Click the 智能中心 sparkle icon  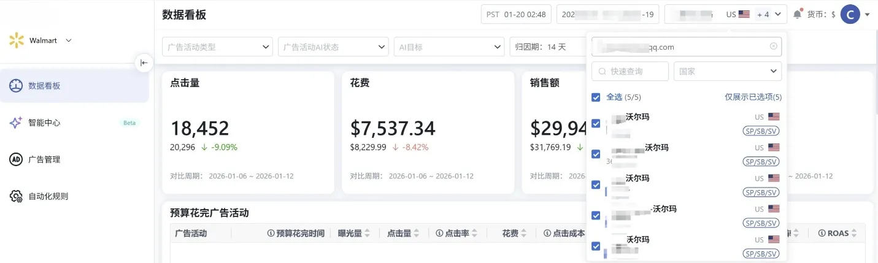(x=16, y=123)
